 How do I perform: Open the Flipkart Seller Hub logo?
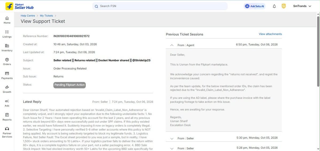click(x=19, y=6)
